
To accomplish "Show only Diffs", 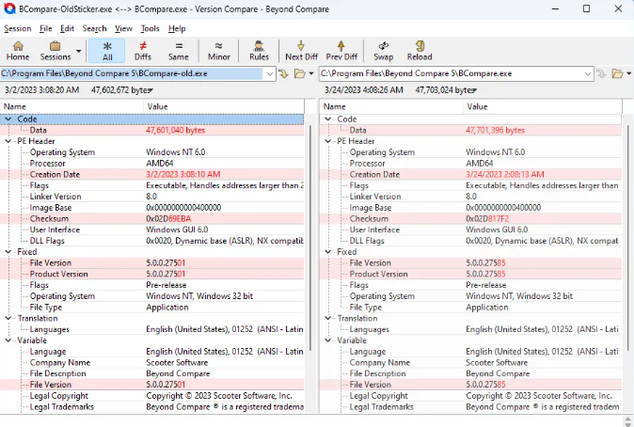I will [x=143, y=51].
